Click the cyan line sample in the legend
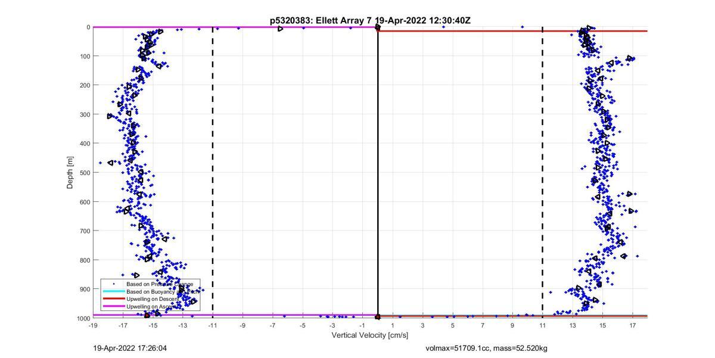715x358 pixels. [113, 291]
